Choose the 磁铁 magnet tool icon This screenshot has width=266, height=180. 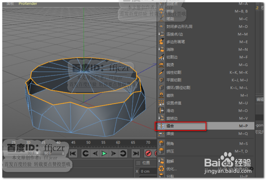click(x=161, y=95)
